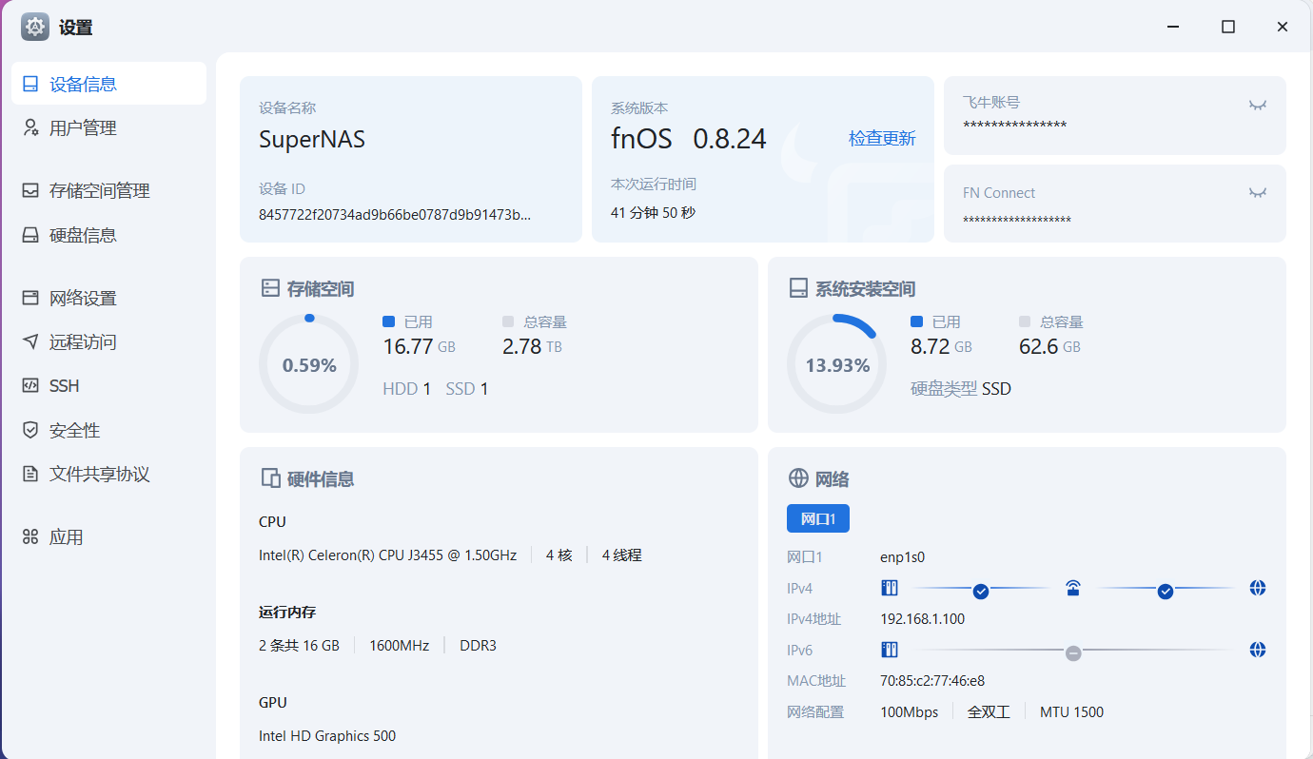Image resolution: width=1313 pixels, height=759 pixels.
Task: Click the 用户管理 person icon
Action: 30,127
